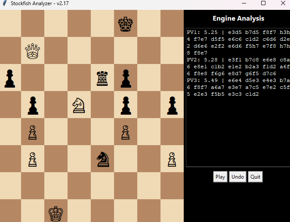Click the black pawn on h5

[x=173, y=105]
